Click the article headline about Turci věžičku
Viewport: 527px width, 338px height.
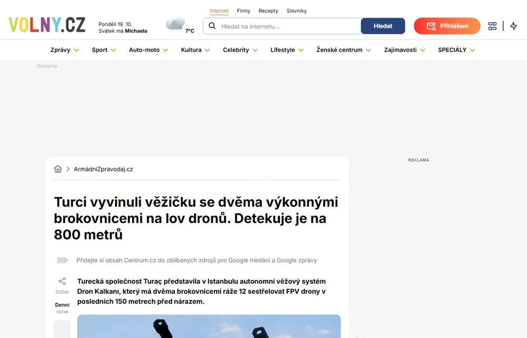click(x=196, y=218)
